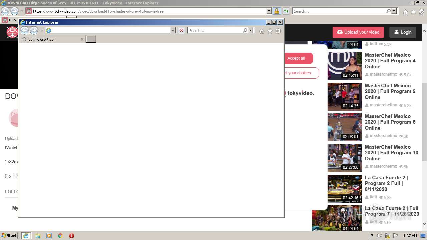The width and height of the screenshot is (427, 240).
Task: Click search magnifier in main window search box
Action: tap(388, 11)
